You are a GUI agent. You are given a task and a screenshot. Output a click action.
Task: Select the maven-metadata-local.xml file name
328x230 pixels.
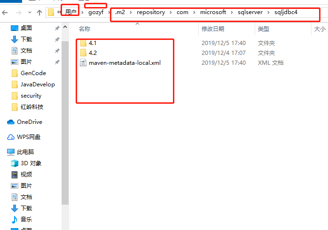pos(125,63)
